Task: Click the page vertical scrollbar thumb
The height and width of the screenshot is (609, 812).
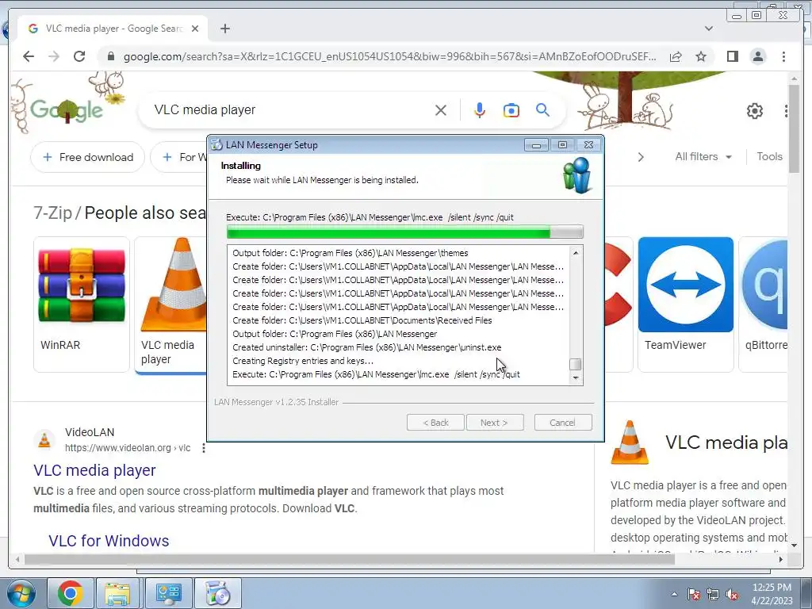Action: point(795,128)
